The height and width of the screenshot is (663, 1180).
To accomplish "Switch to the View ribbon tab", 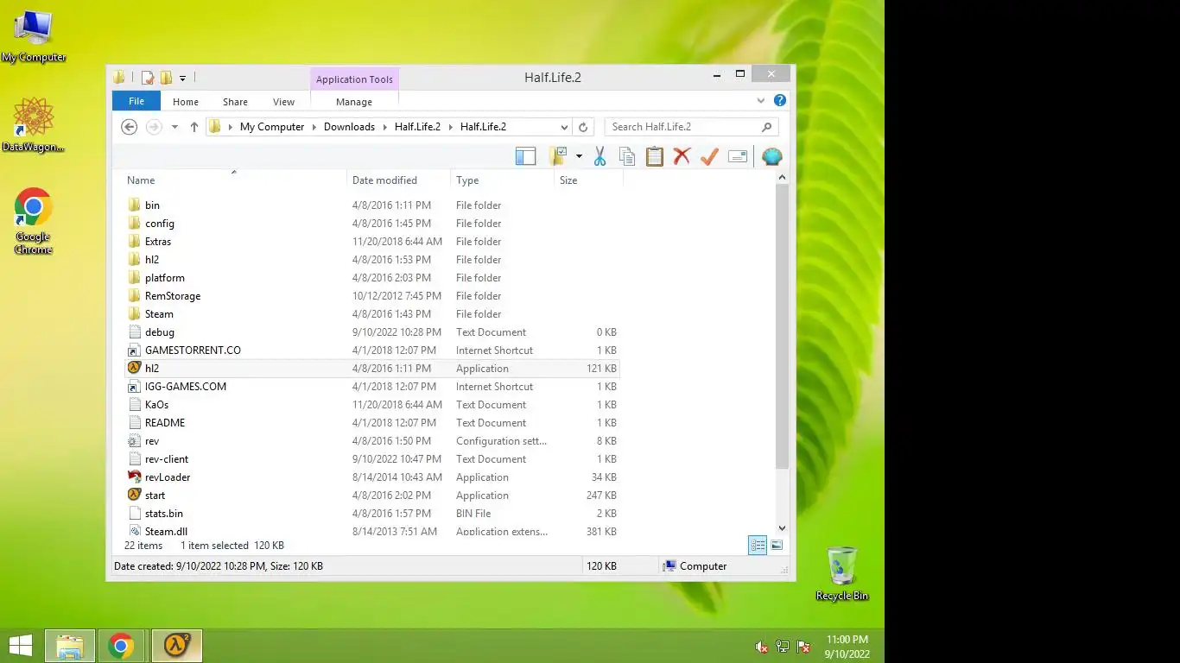I will point(283,102).
